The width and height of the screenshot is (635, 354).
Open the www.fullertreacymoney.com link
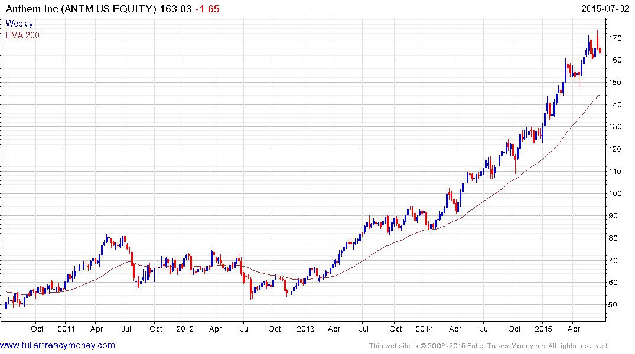57,345
